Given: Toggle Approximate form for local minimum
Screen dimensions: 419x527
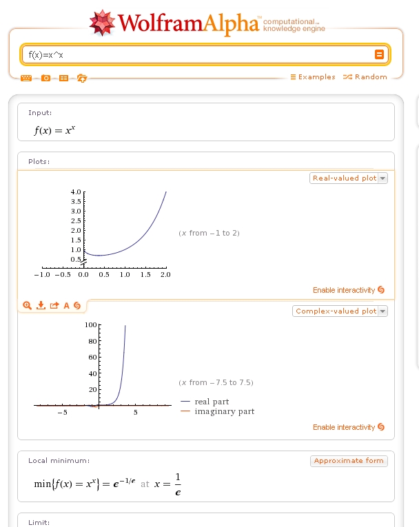Looking at the screenshot, I should (349, 461).
